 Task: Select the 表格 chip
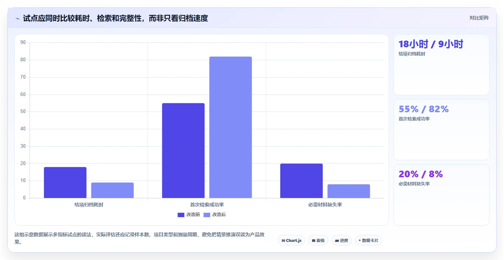tap(318, 240)
